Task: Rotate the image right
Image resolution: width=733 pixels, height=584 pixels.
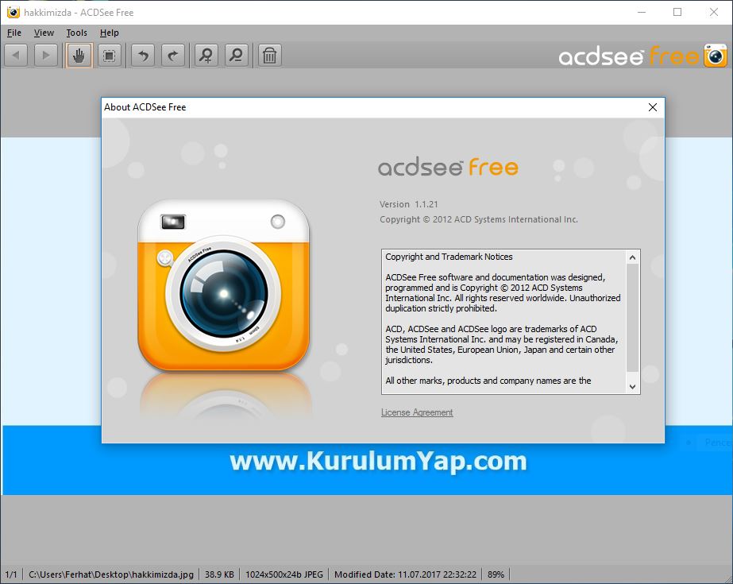Action: tap(173, 56)
